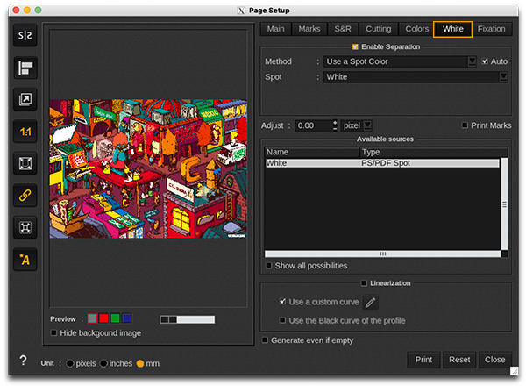
Task: Toggle the Enable Separation checkbox
Action: pyautogui.click(x=355, y=46)
